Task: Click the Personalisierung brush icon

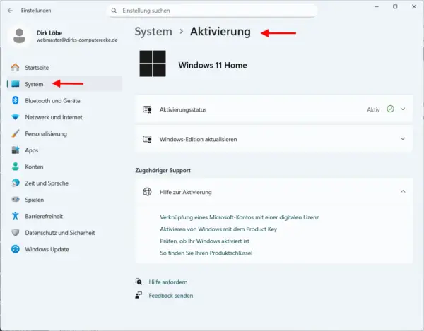Action: [x=16, y=133]
